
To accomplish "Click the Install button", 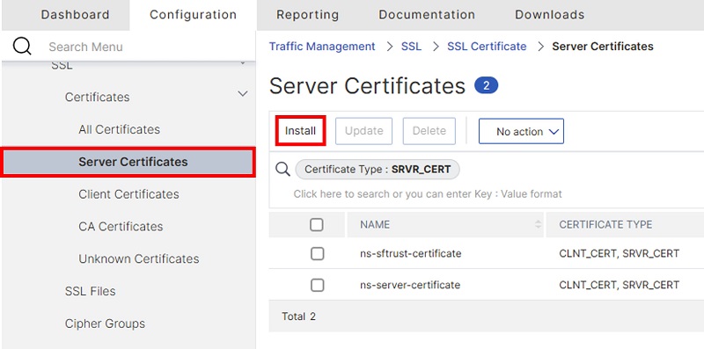I will click(300, 130).
